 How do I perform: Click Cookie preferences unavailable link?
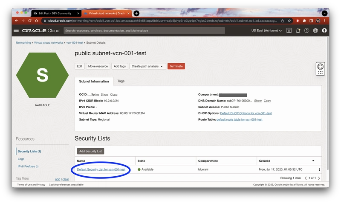[66, 185]
